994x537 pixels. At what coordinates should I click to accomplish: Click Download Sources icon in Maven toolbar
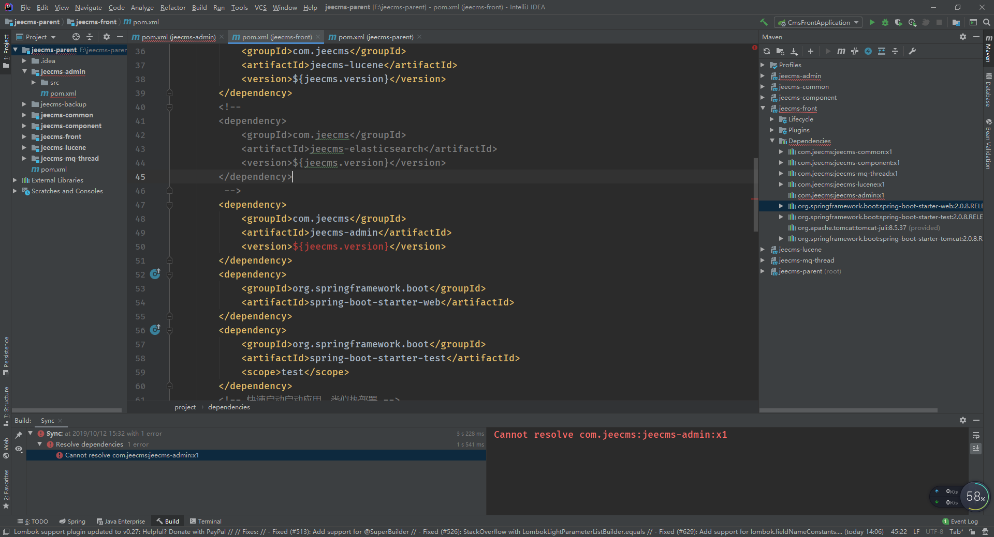click(x=794, y=51)
